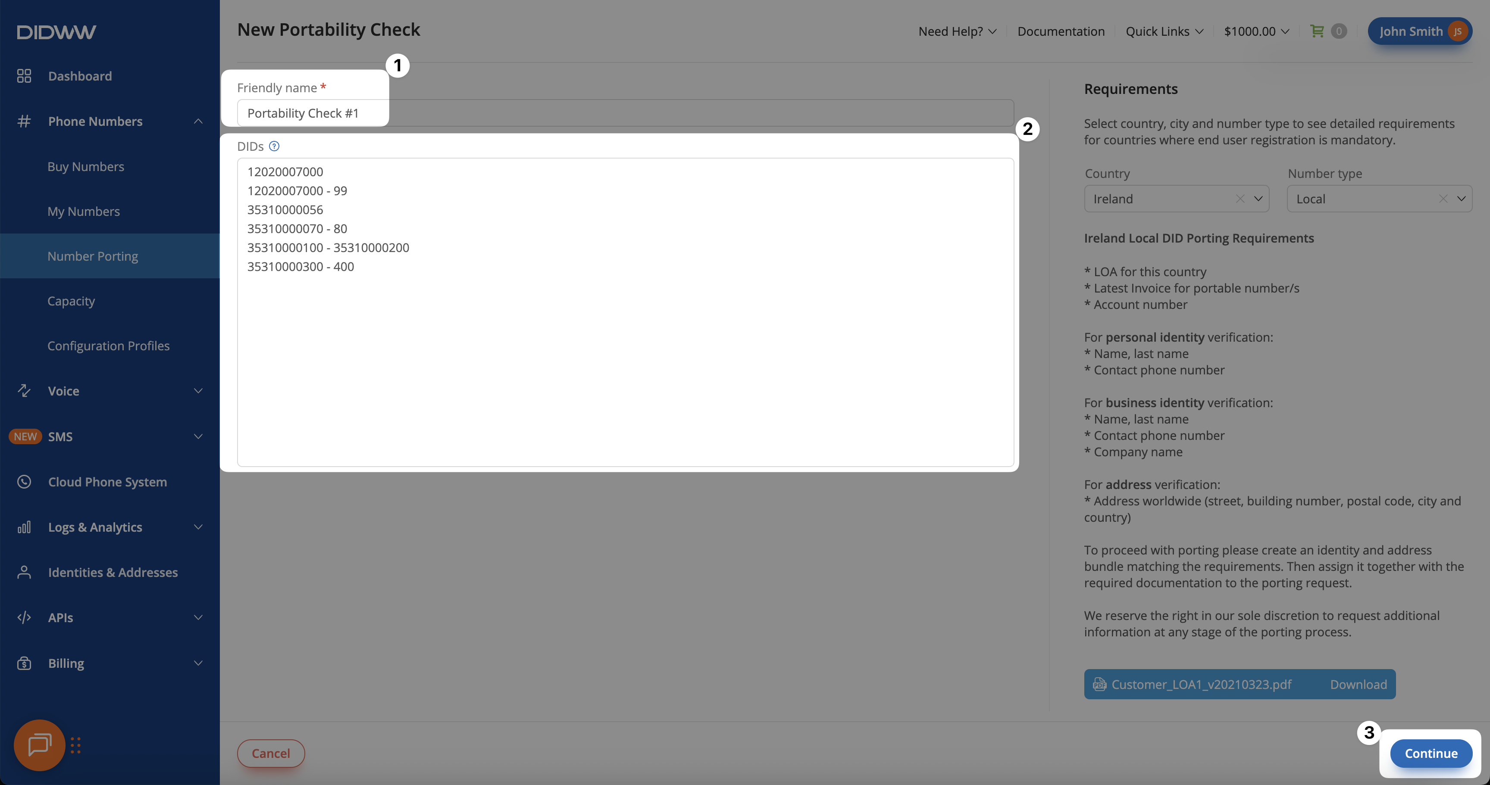1490x785 pixels.
Task: Click the DIDs help question icon
Action: coord(274,146)
